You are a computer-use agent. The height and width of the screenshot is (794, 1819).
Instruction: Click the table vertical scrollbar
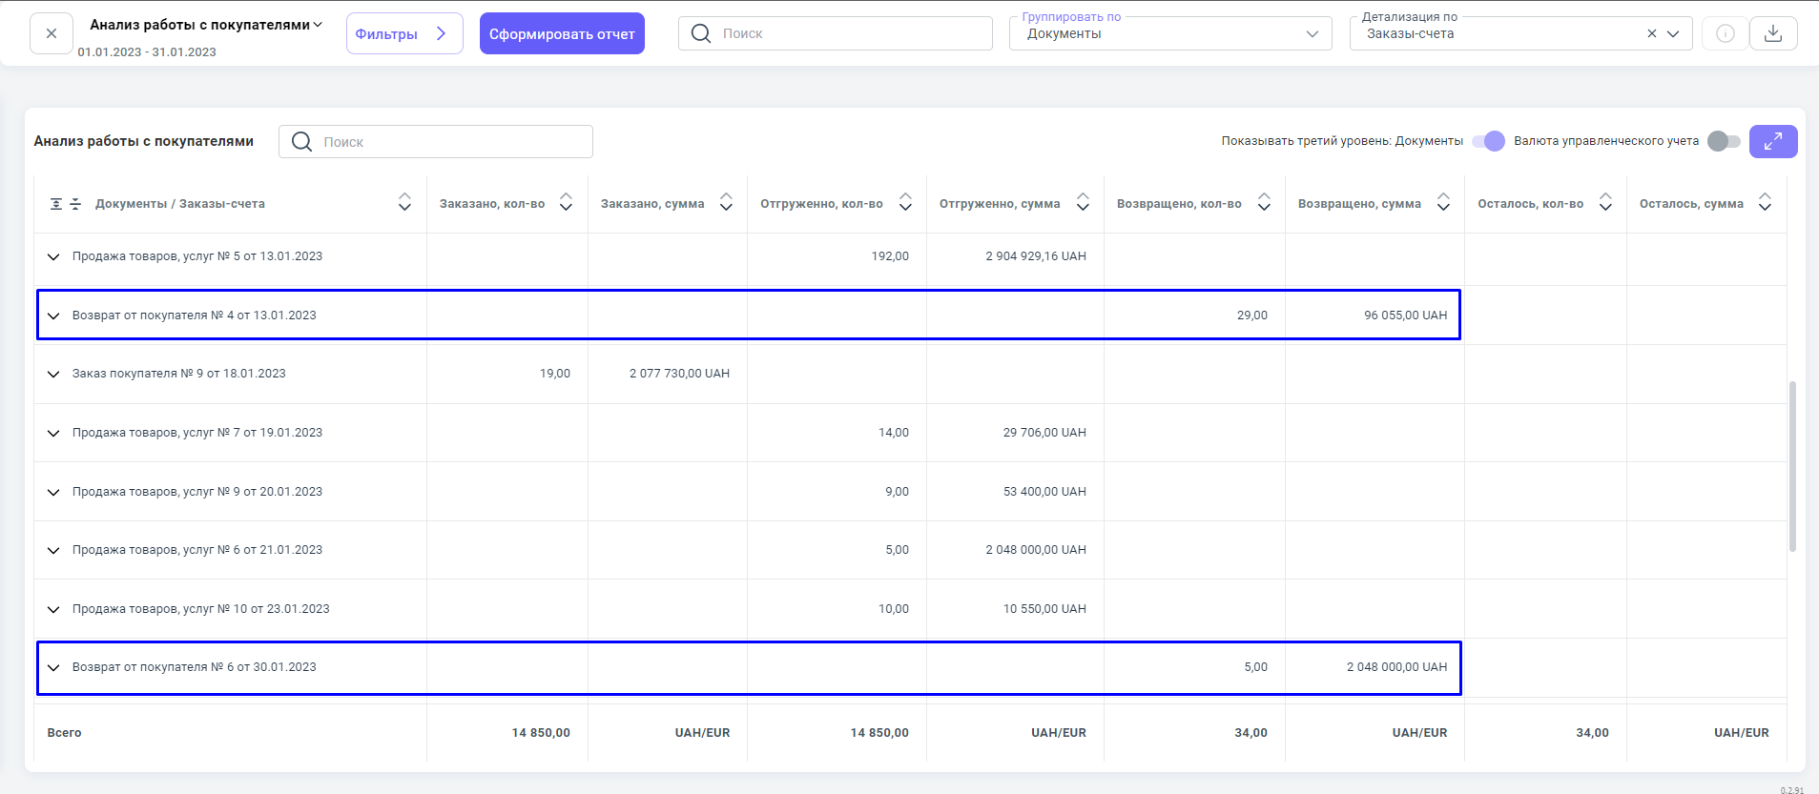(x=1792, y=466)
